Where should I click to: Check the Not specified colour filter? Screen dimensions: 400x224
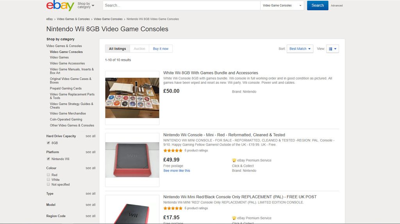(x=48, y=184)
